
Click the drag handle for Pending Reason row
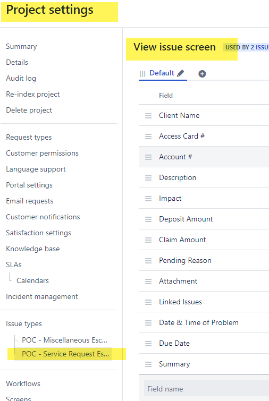click(x=148, y=261)
